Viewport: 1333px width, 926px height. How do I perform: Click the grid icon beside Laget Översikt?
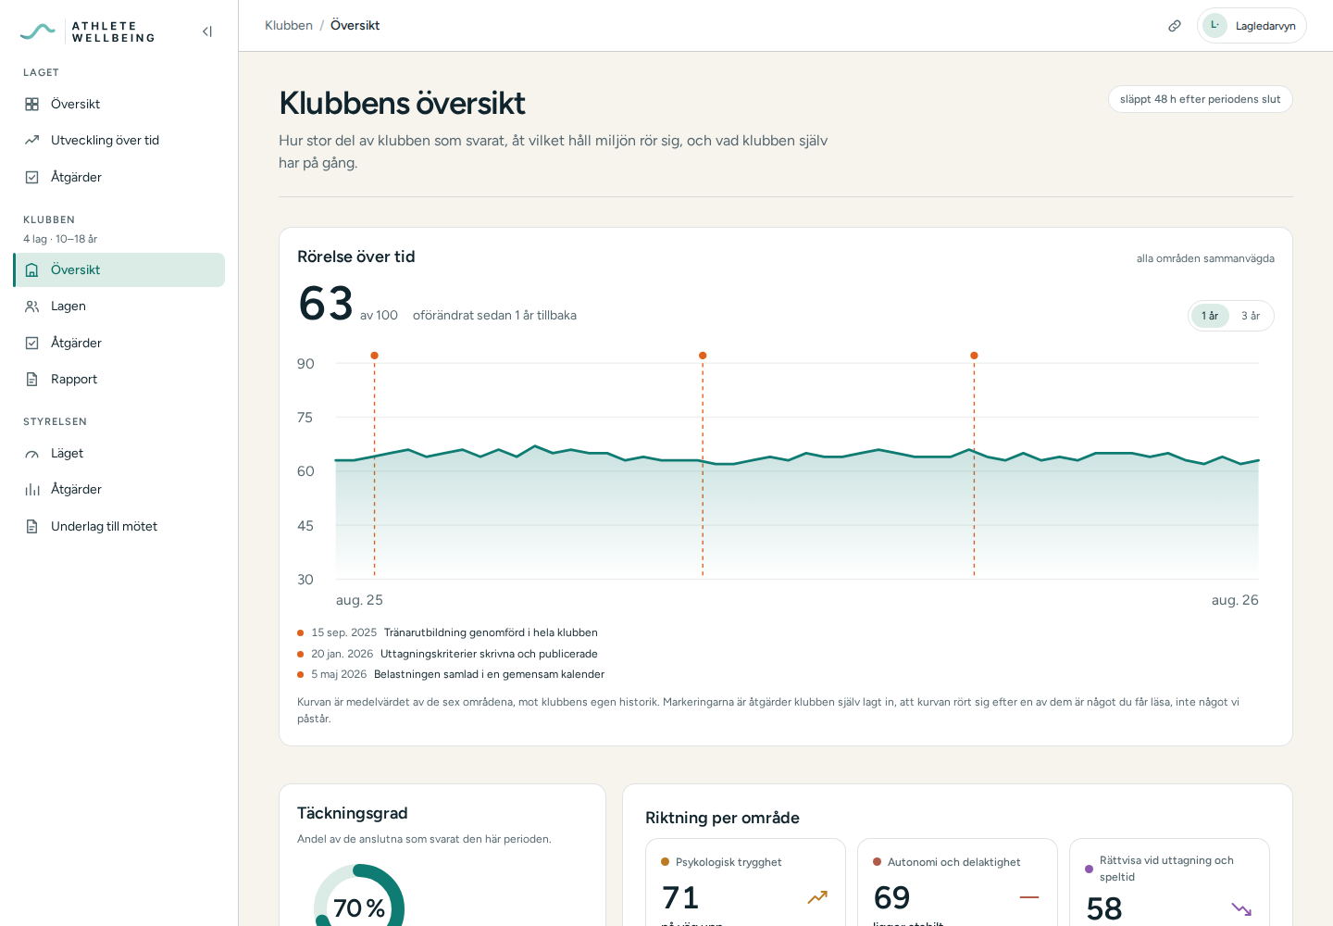(x=32, y=105)
